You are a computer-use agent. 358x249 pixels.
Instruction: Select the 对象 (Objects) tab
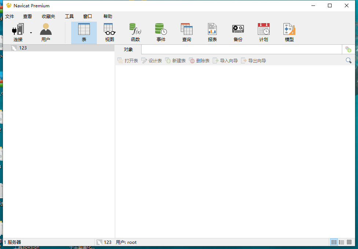pyautogui.click(x=128, y=50)
